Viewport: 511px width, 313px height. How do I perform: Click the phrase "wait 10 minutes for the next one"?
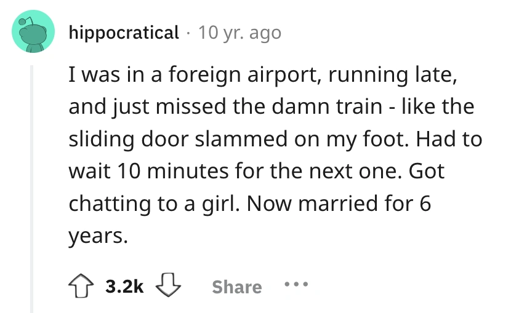tap(235, 171)
